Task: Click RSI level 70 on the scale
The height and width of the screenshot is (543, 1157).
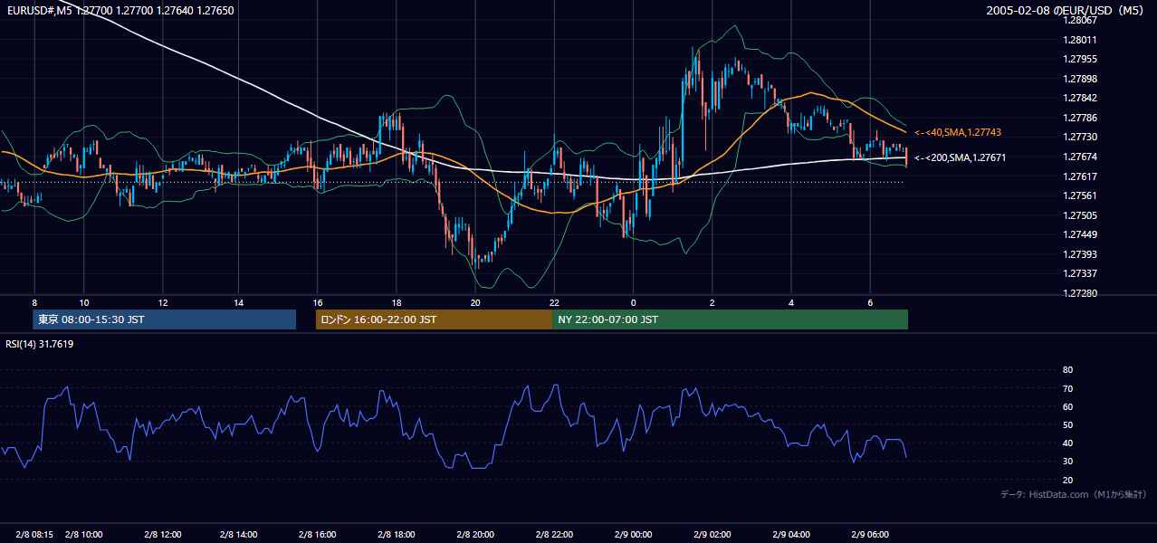Action: pos(1067,388)
